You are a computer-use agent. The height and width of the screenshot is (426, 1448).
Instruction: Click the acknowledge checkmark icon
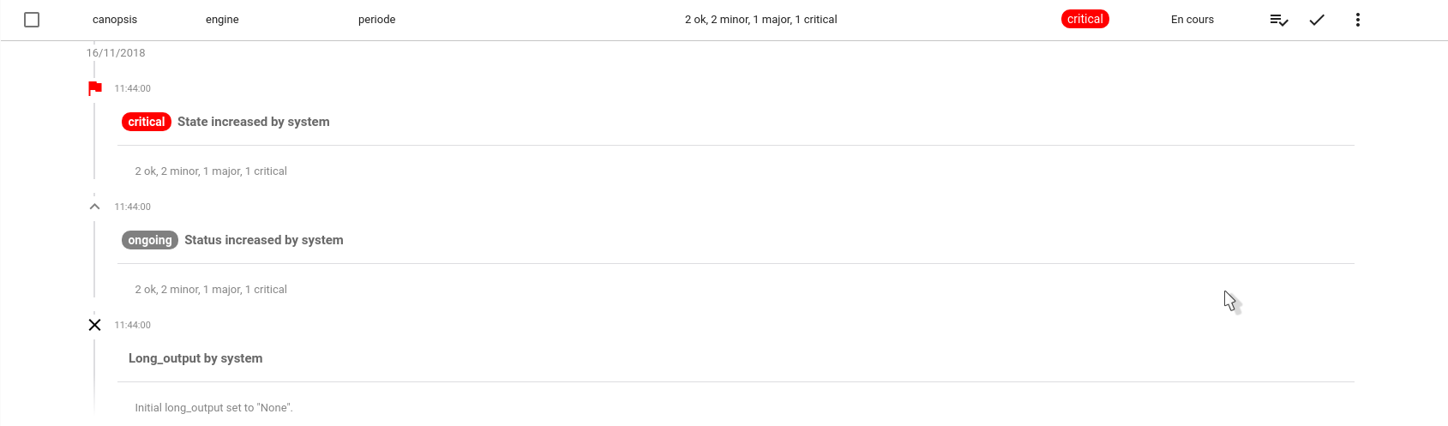1317,20
